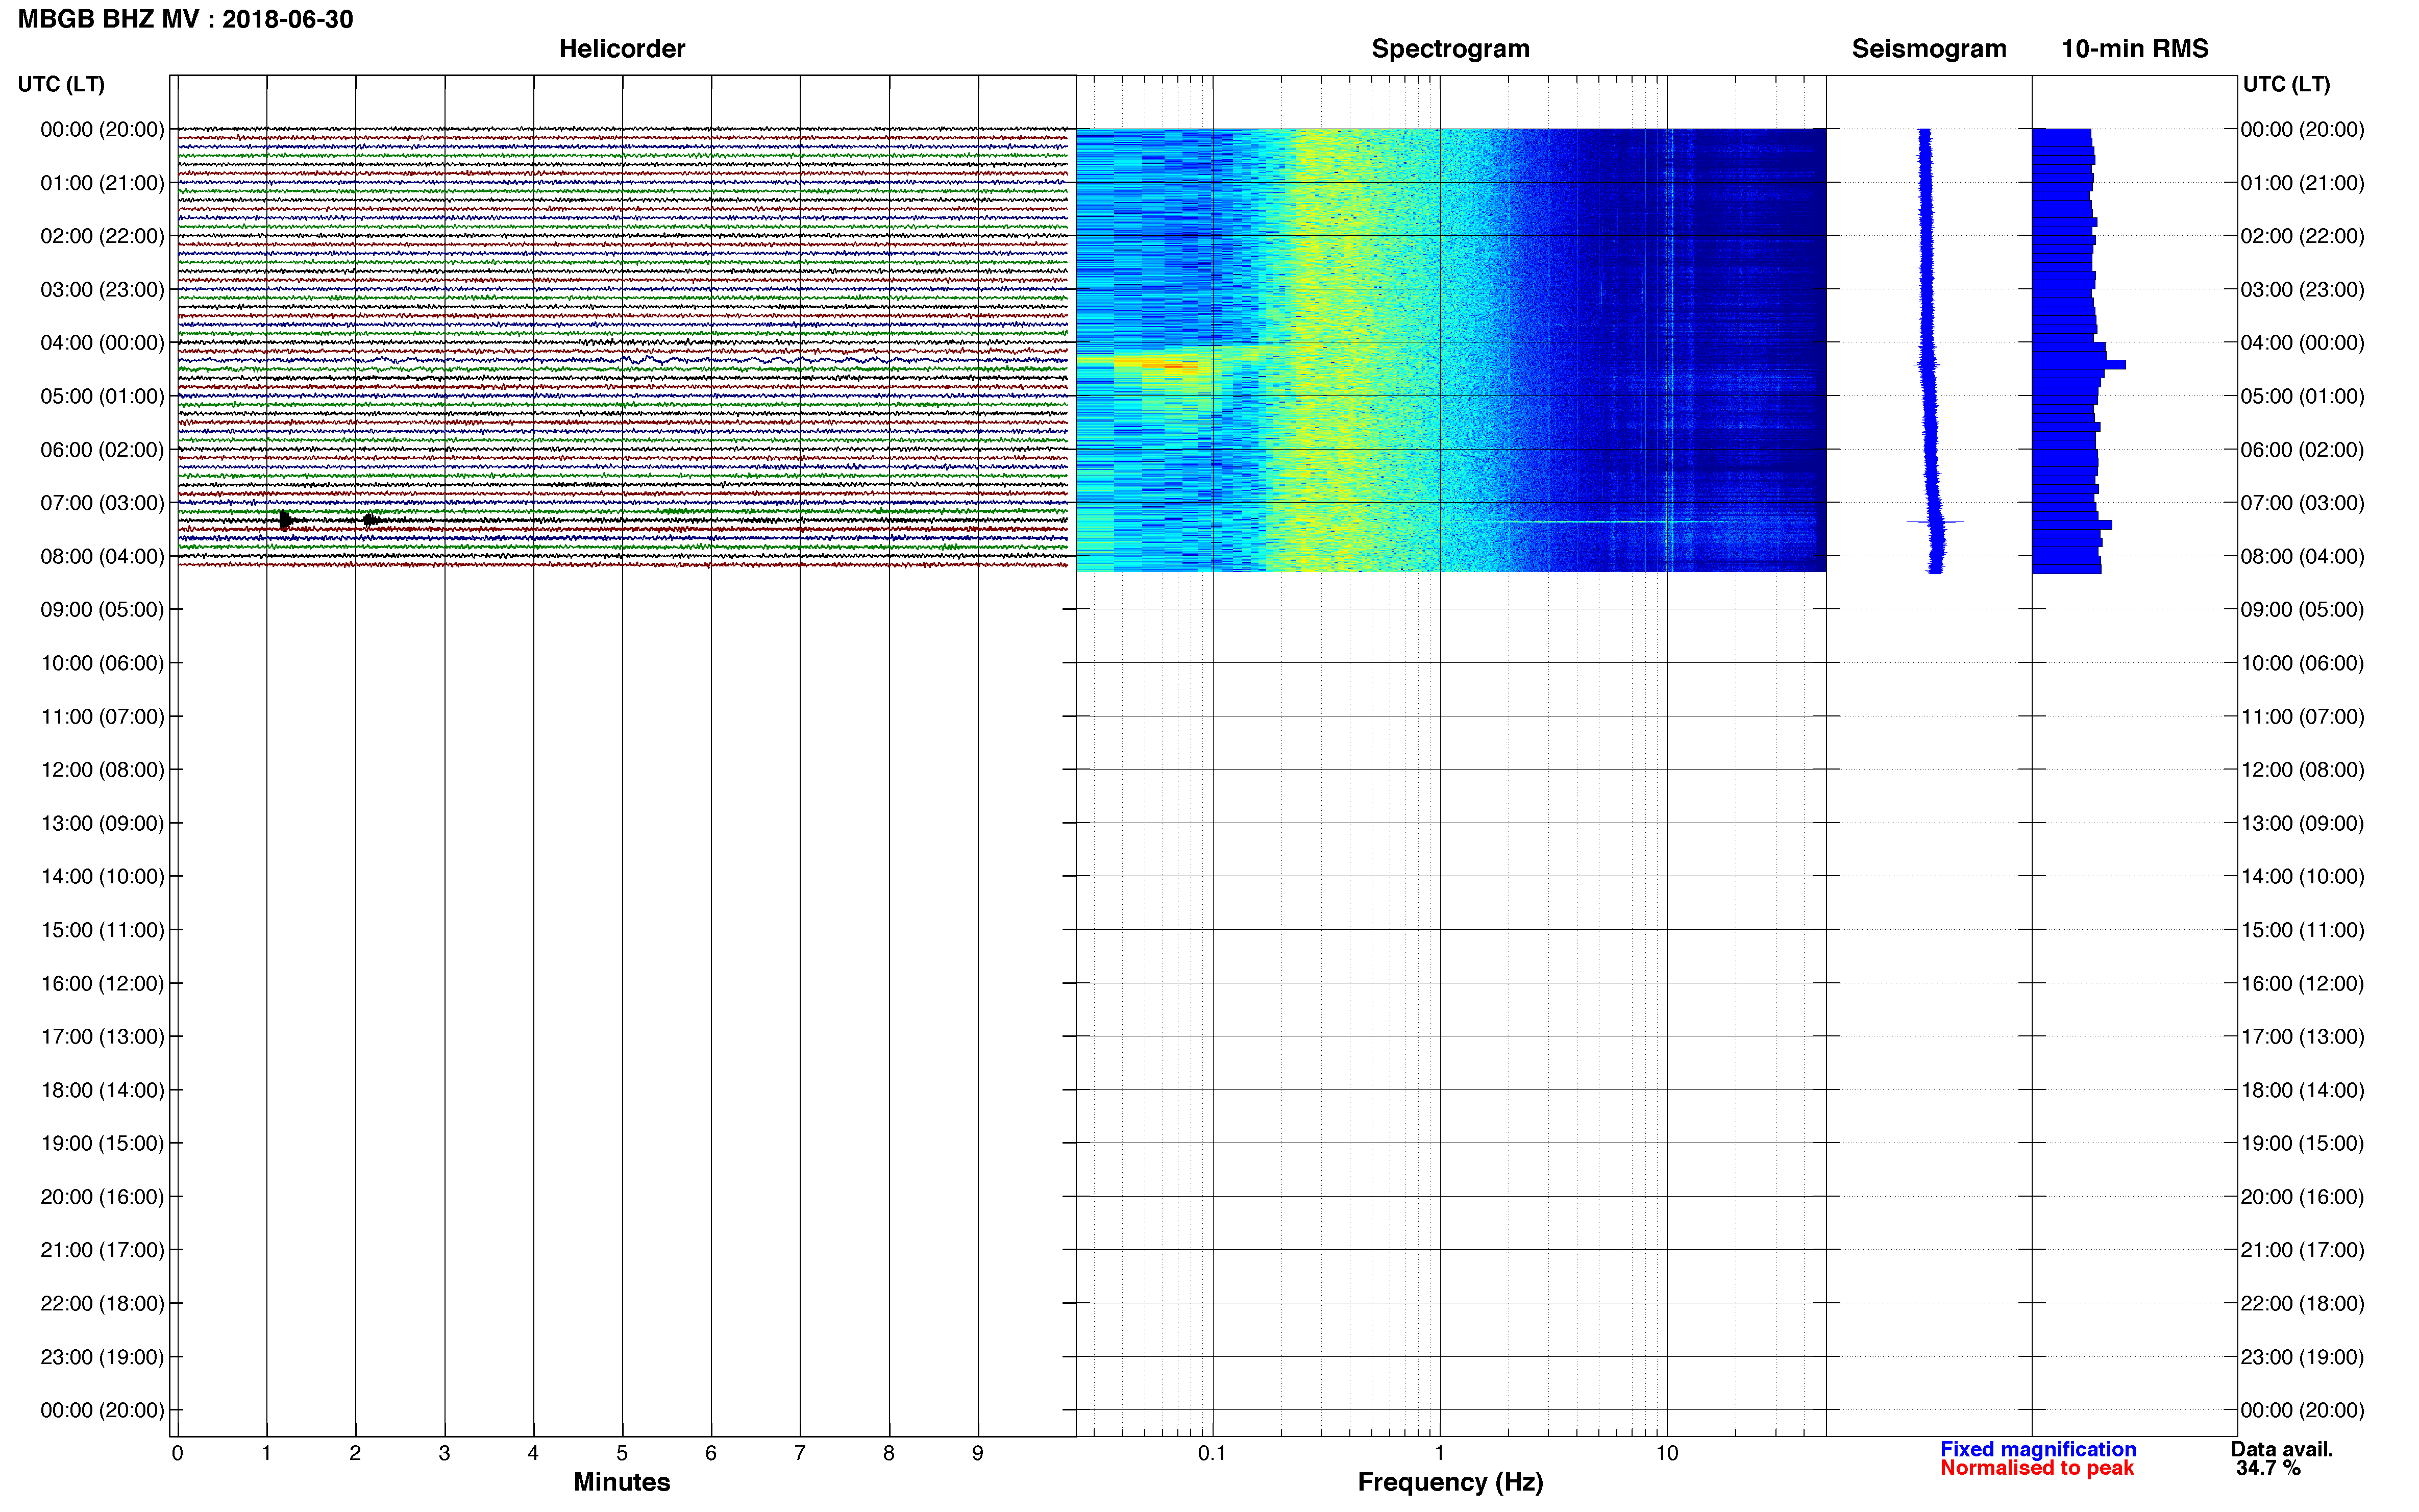
Task: Click the left '04:00 (00:00)' time label
Action: pos(102,343)
